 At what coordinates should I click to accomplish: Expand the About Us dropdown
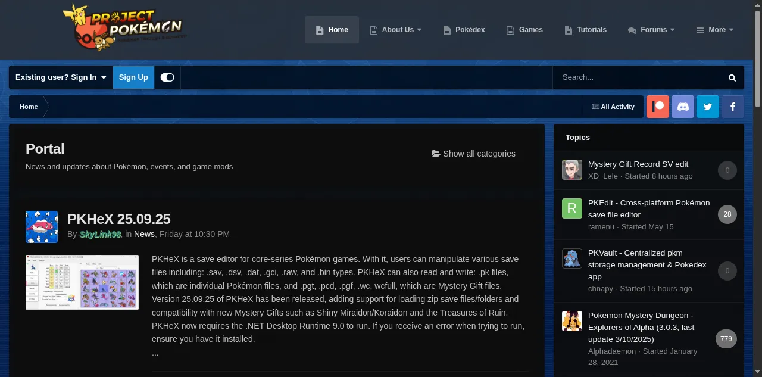coord(396,30)
